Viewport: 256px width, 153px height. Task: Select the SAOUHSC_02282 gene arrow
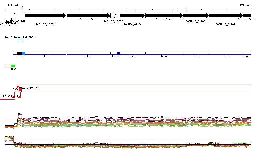(x=89, y=16)
